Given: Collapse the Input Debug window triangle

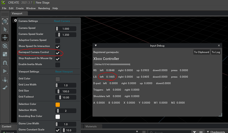Looking at the screenshot, I should click(x=96, y=46).
